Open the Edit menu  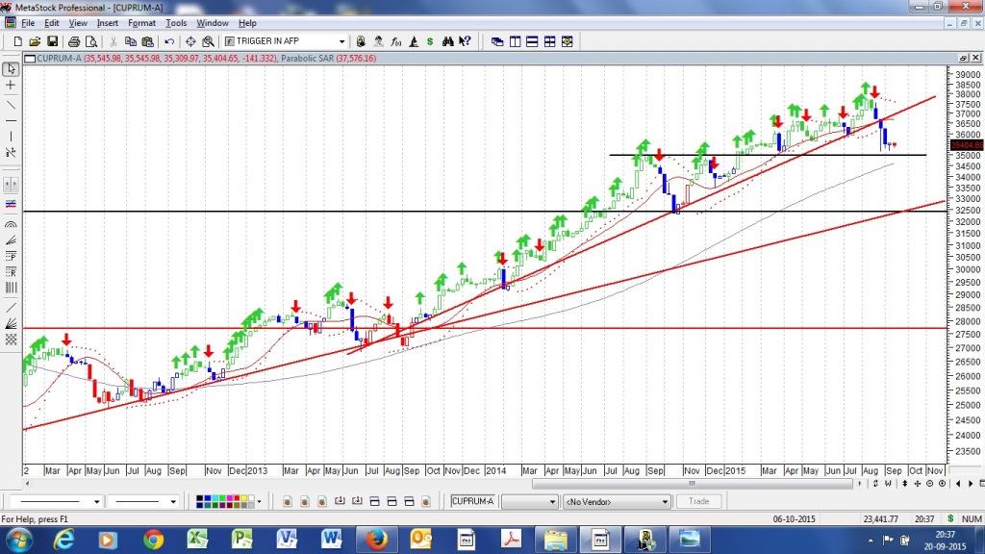coord(52,23)
